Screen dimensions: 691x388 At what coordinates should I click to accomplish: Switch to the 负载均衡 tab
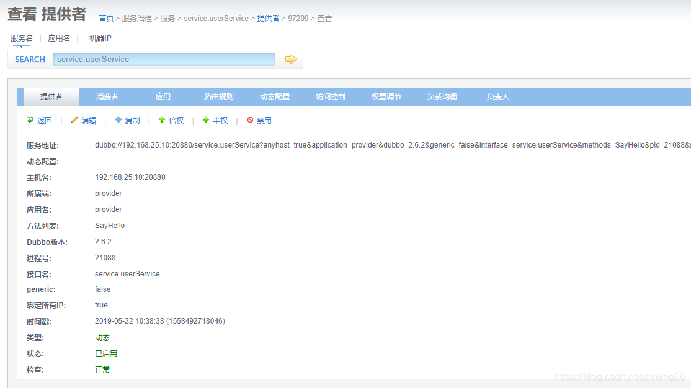[x=442, y=97]
